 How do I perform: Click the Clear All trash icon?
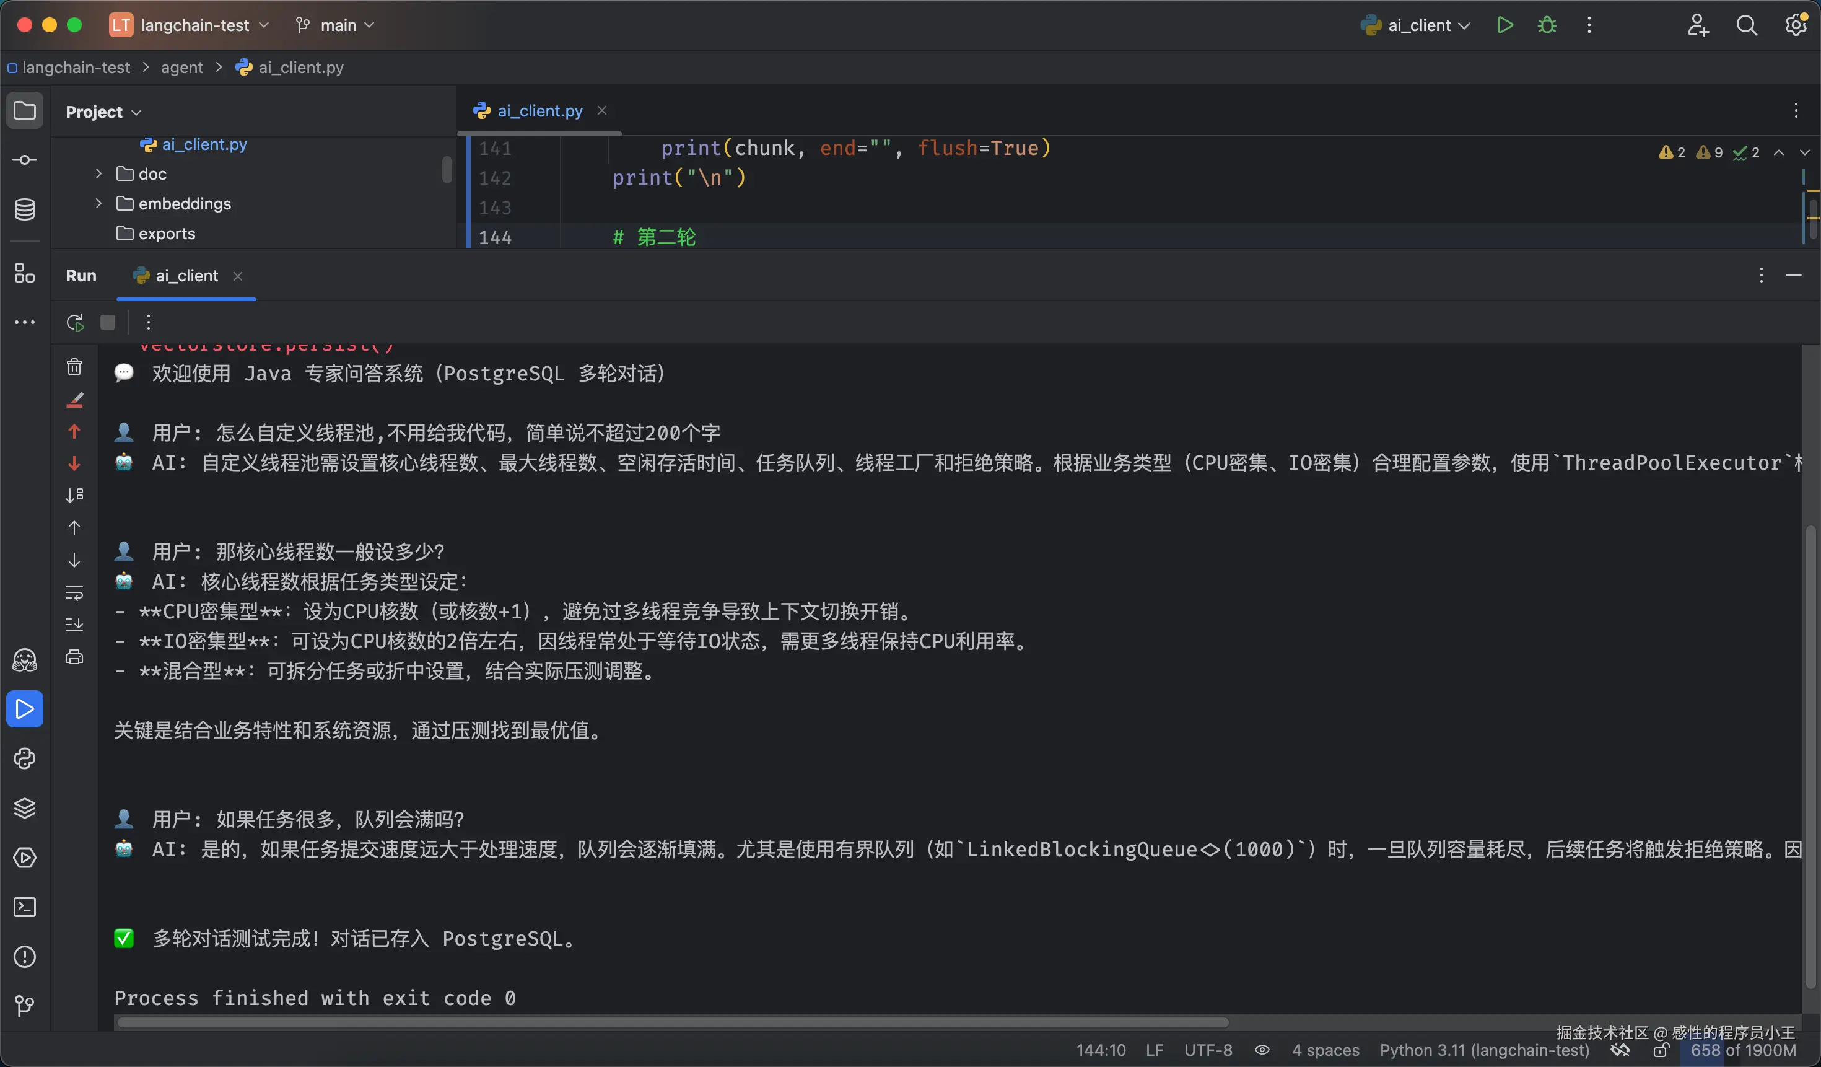(x=74, y=367)
